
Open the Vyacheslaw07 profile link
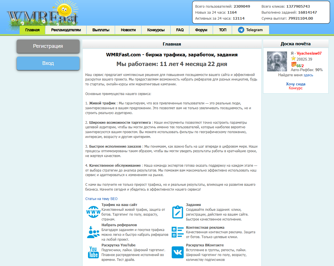click(x=309, y=53)
